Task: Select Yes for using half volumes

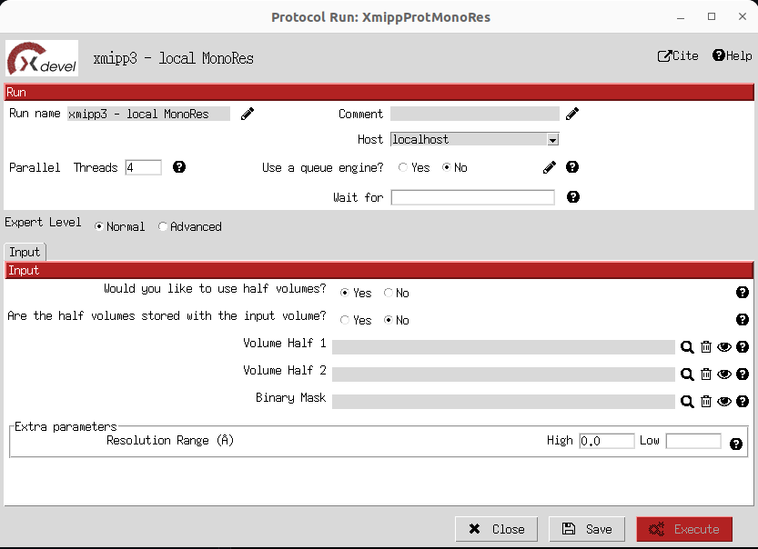Action: (344, 293)
